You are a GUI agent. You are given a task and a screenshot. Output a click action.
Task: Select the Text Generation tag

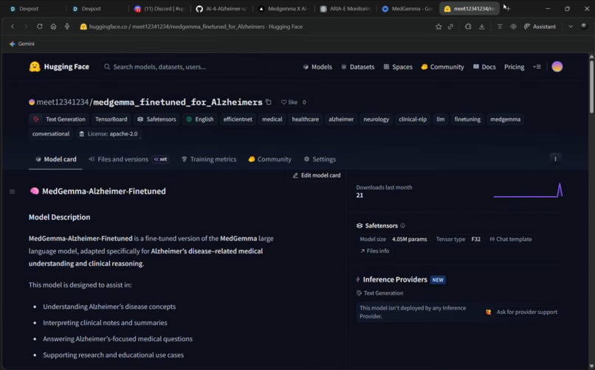tap(59, 119)
